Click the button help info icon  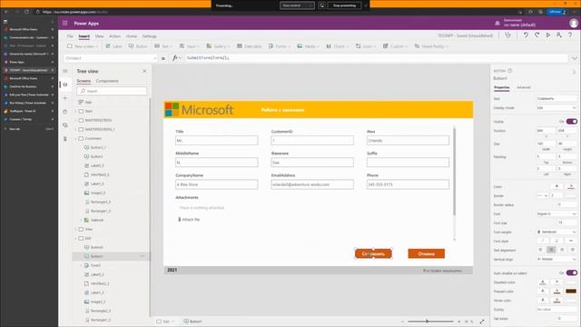(x=510, y=71)
